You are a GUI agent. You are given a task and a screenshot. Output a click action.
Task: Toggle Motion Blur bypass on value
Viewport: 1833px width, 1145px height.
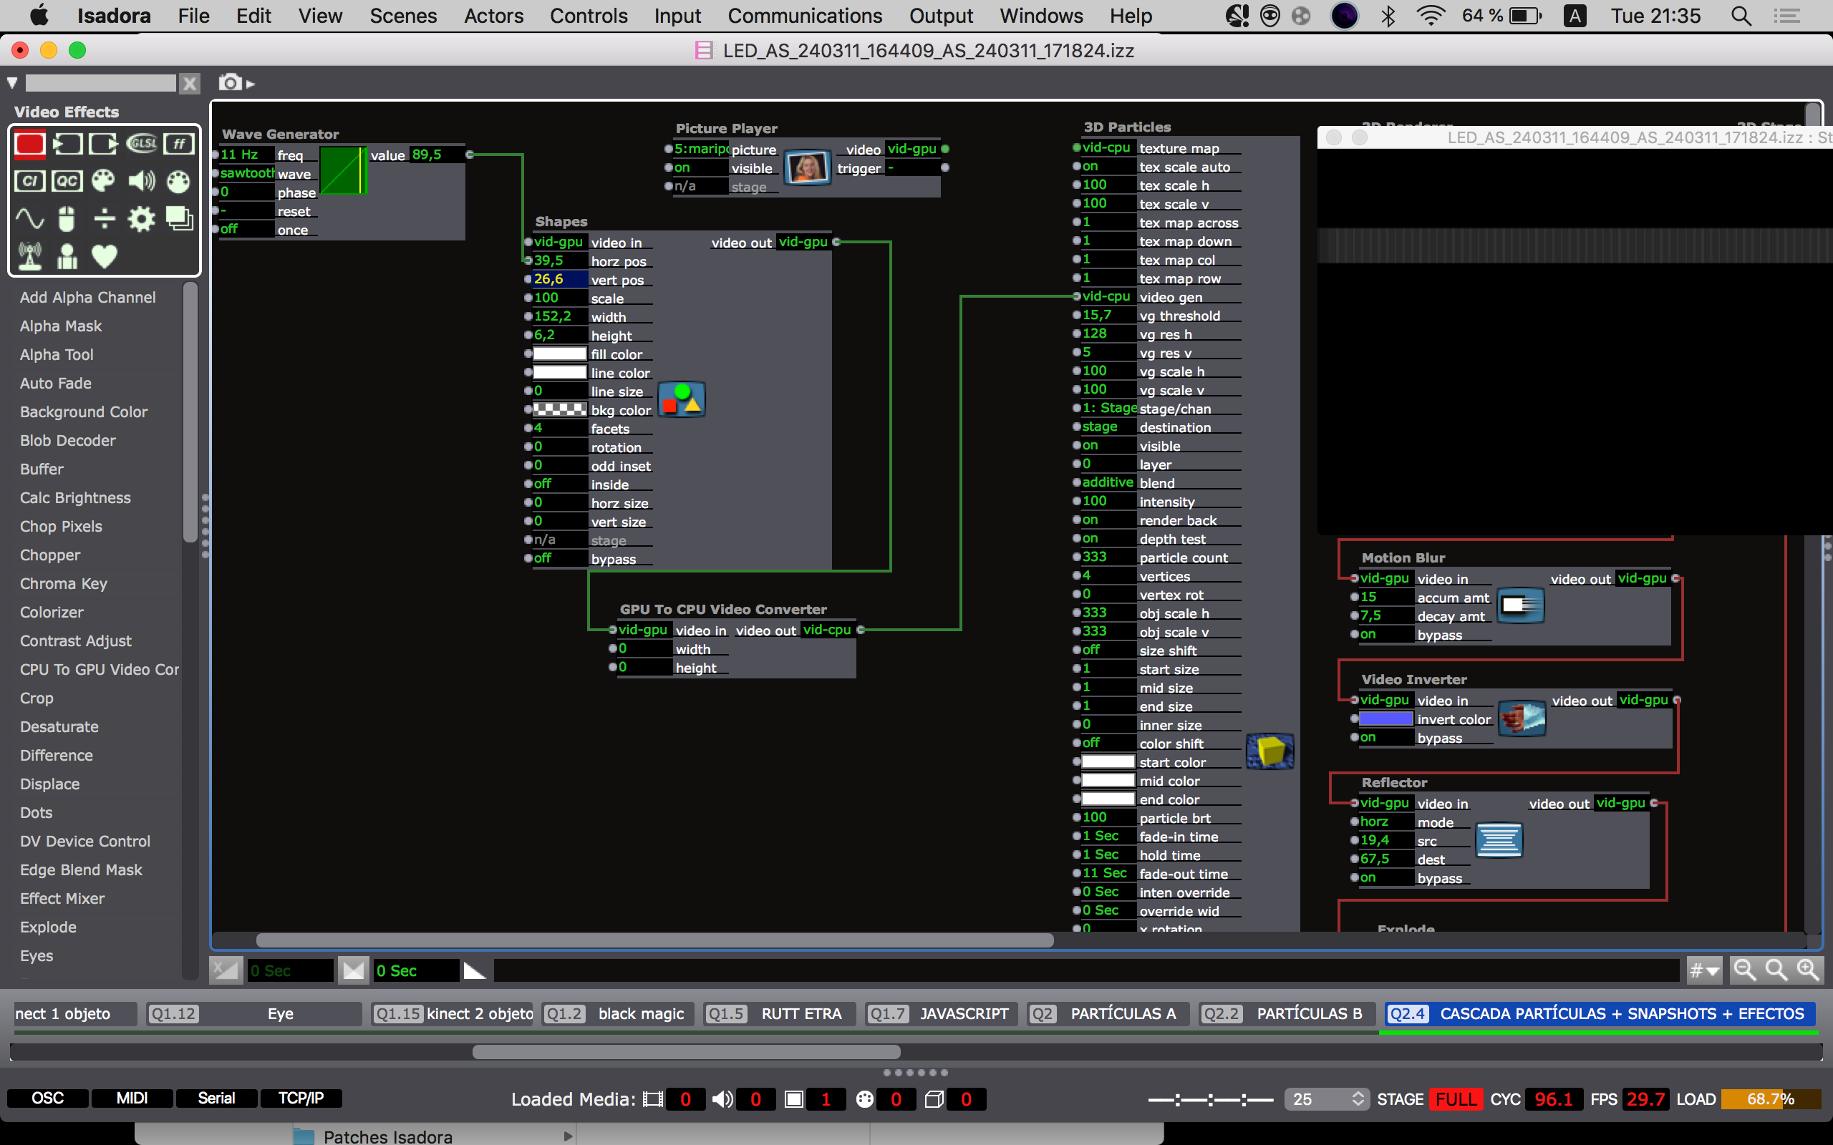1386,635
